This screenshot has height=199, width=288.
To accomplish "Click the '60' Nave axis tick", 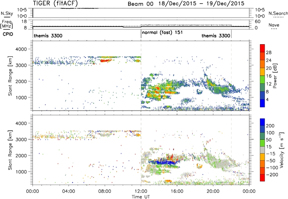I will [258, 22].
